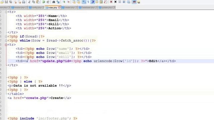Click 'create.php' in the href attribute
214x120 pixels.
click(36, 98)
